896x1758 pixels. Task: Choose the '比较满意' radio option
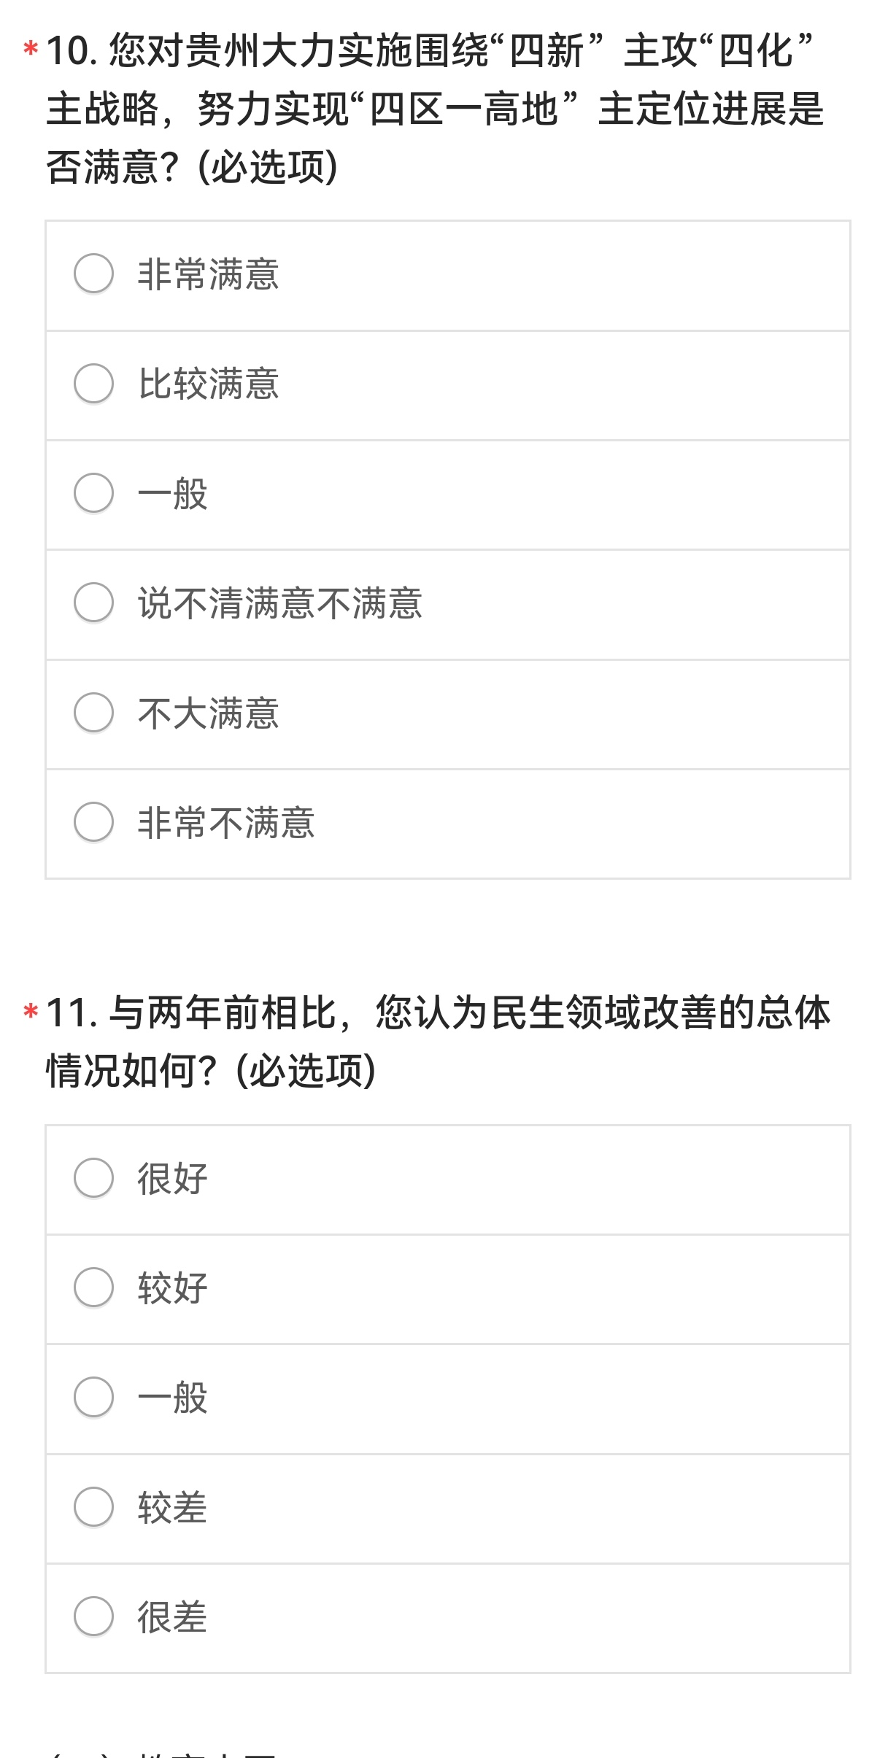coord(93,384)
